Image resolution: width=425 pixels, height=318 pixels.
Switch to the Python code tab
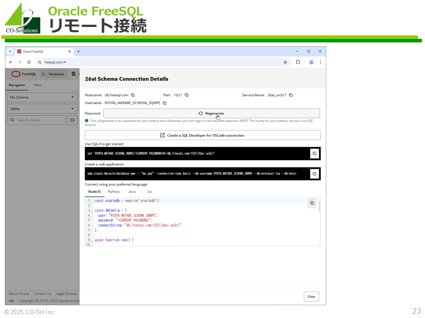tap(114, 192)
